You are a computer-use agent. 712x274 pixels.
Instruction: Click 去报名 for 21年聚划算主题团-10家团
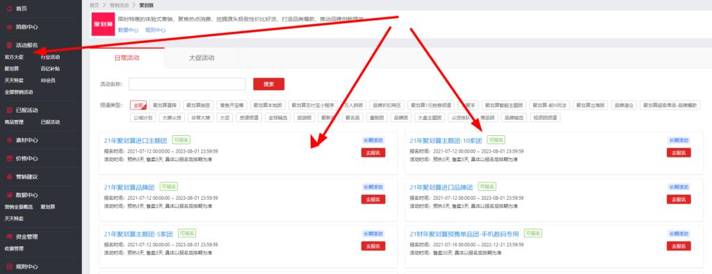[679, 153]
